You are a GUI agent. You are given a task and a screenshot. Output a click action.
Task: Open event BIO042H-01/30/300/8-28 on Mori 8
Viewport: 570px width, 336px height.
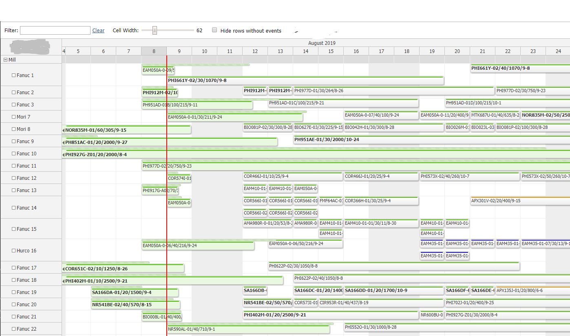tap(394, 128)
